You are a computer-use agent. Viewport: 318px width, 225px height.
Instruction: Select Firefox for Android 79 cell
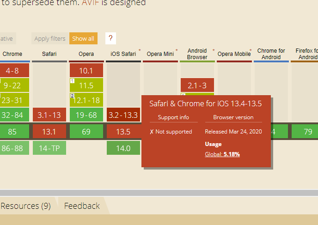tap(305, 131)
